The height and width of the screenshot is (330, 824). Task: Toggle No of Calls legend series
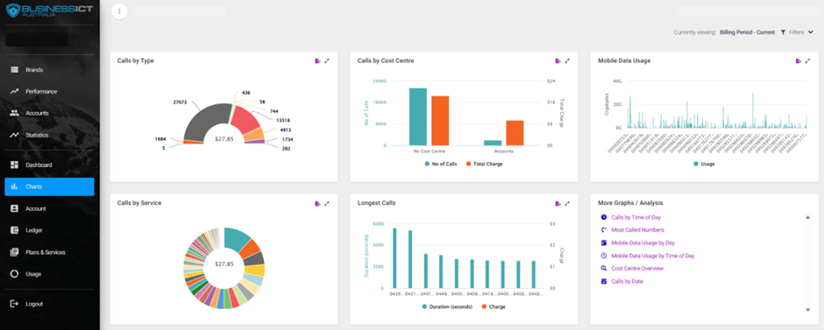(441, 164)
